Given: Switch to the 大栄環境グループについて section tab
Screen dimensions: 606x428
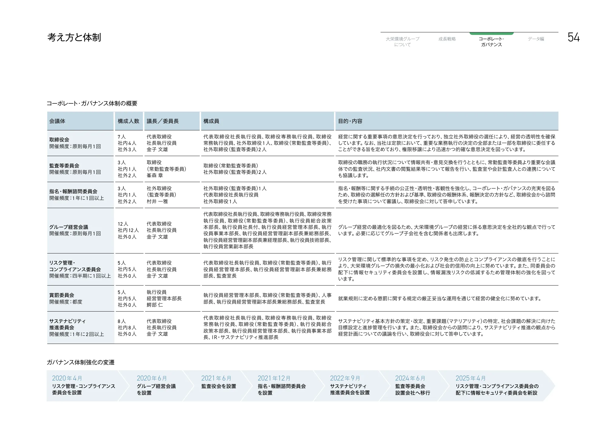Looking at the screenshot, I should (x=402, y=41).
